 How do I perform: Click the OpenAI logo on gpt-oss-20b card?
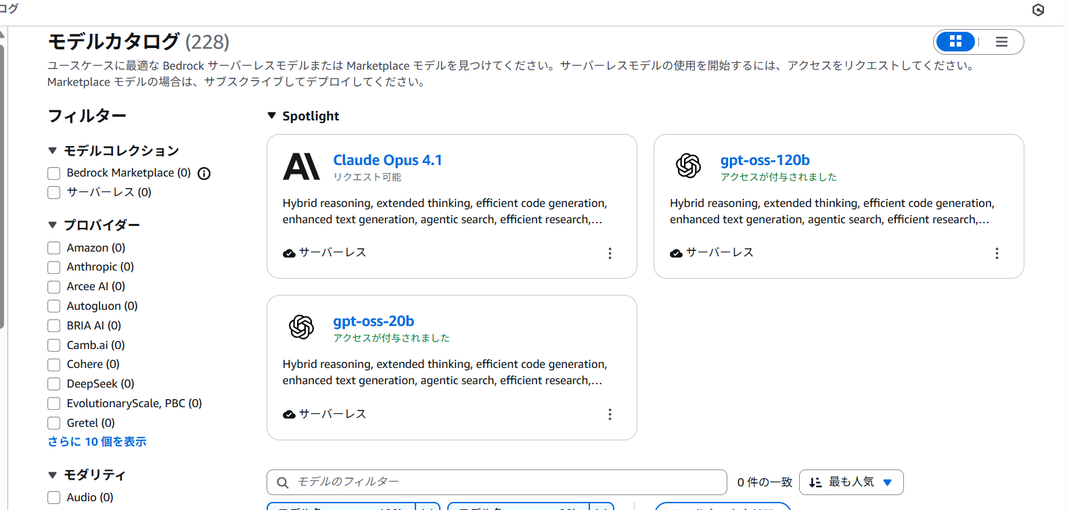point(301,327)
